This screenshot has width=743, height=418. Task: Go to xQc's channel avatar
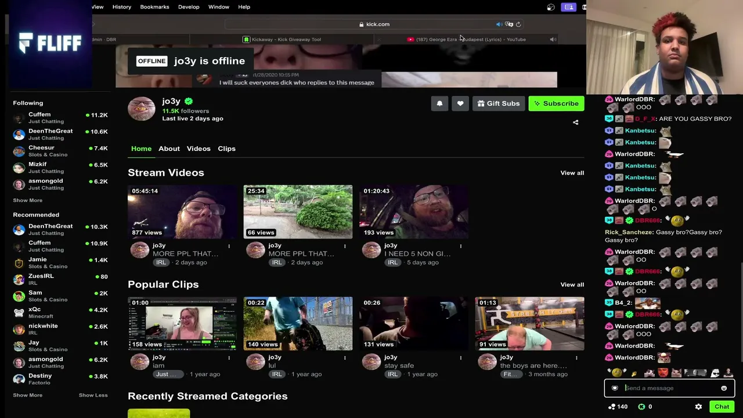click(x=19, y=313)
